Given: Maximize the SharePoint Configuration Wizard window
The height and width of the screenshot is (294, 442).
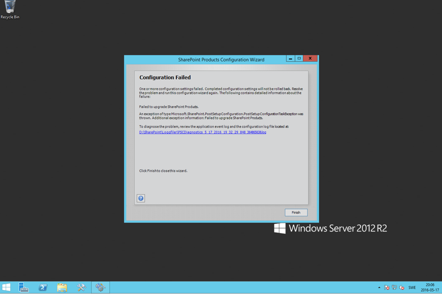Looking at the screenshot, I should (299, 59).
